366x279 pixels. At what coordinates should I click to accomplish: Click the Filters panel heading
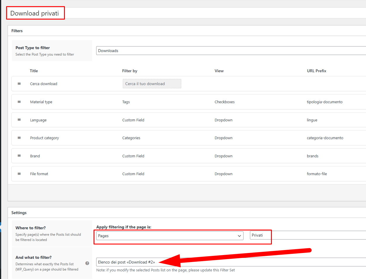[x=17, y=31]
